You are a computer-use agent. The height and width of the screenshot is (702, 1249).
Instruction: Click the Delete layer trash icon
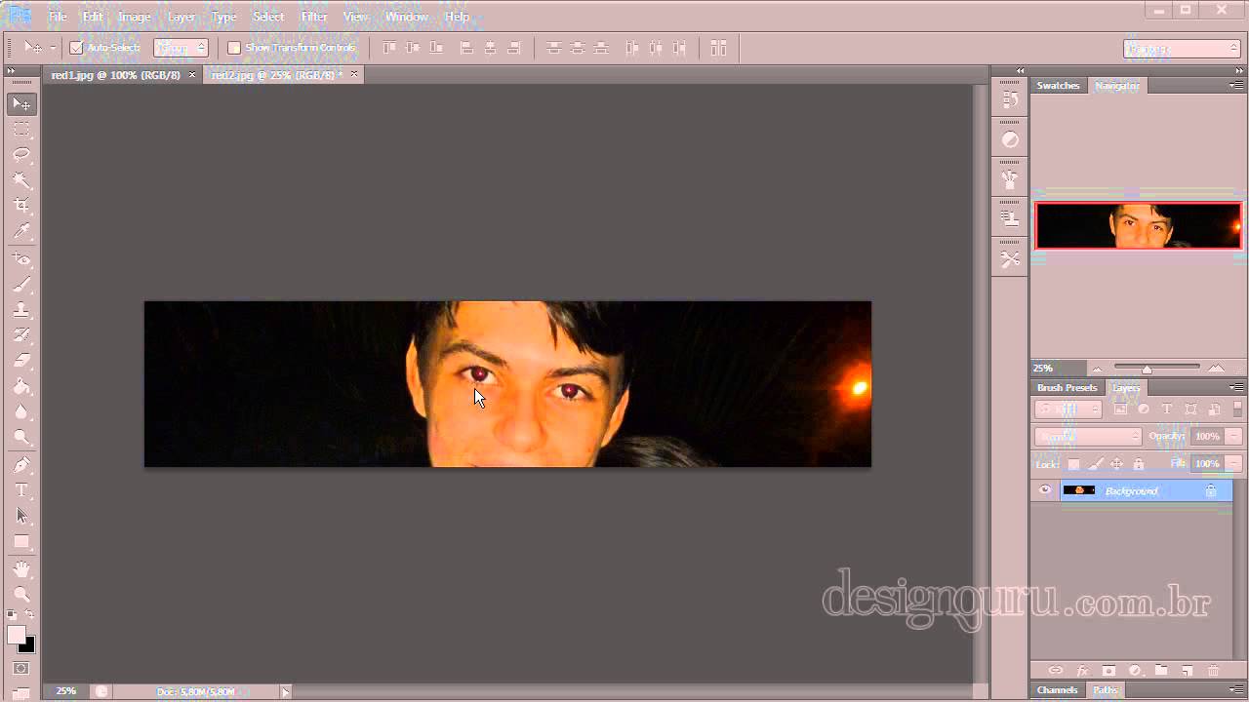[x=1214, y=671]
